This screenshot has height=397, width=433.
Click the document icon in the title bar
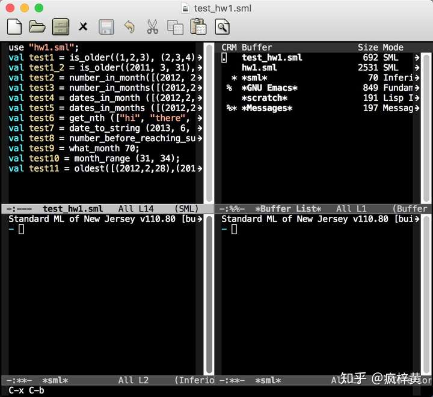click(x=186, y=8)
